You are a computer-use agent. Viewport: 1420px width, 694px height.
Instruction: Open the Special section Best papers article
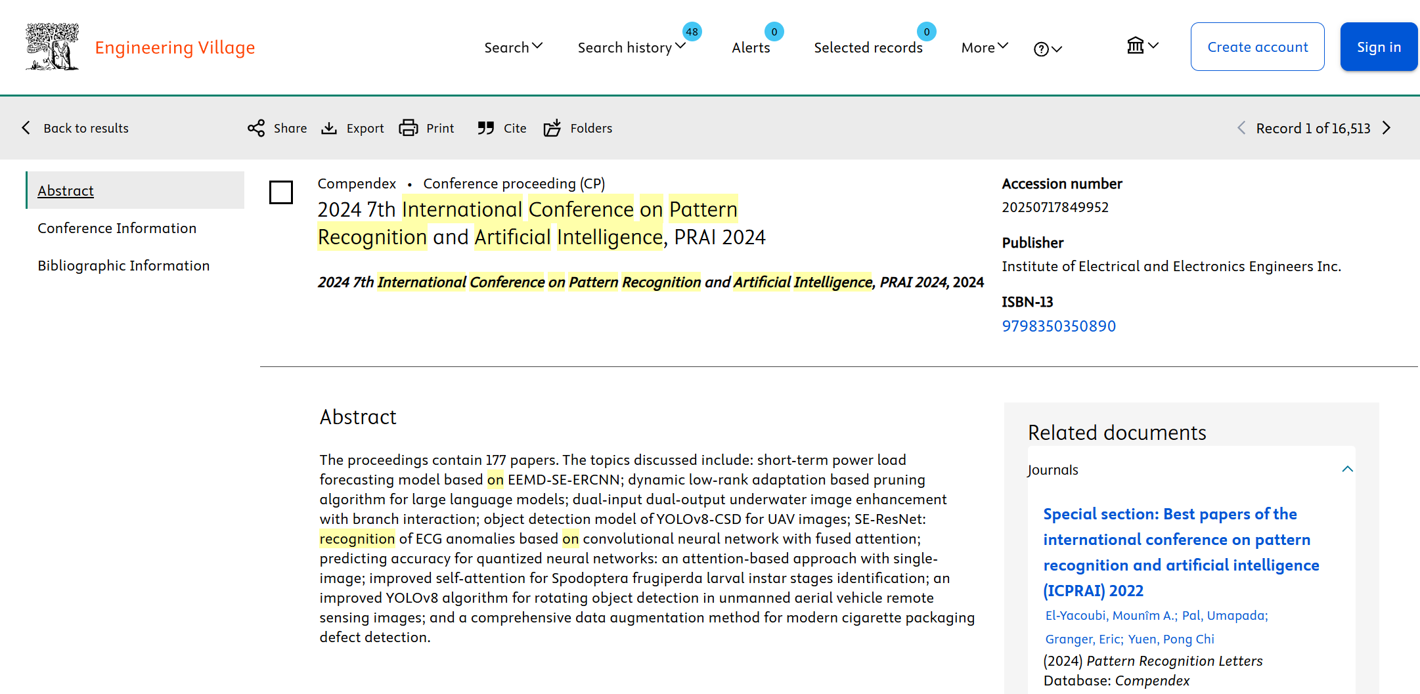[1181, 552]
